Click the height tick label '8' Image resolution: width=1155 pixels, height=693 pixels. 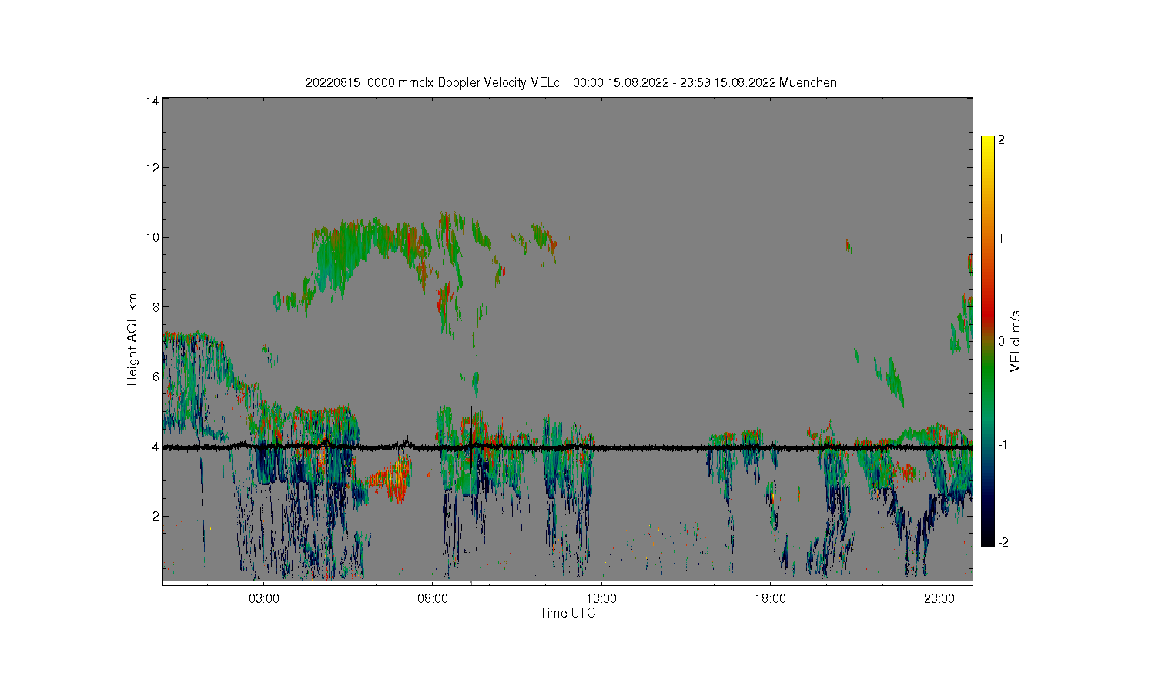[156, 306]
